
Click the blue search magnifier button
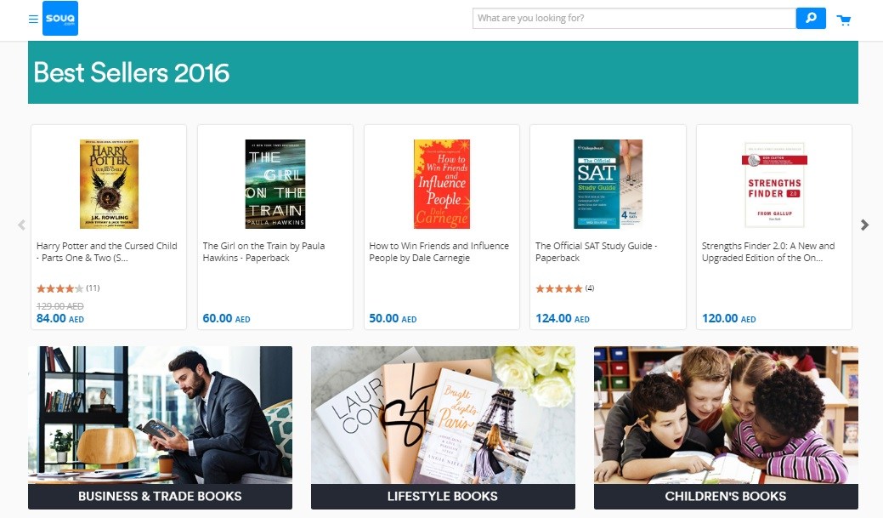click(x=811, y=18)
